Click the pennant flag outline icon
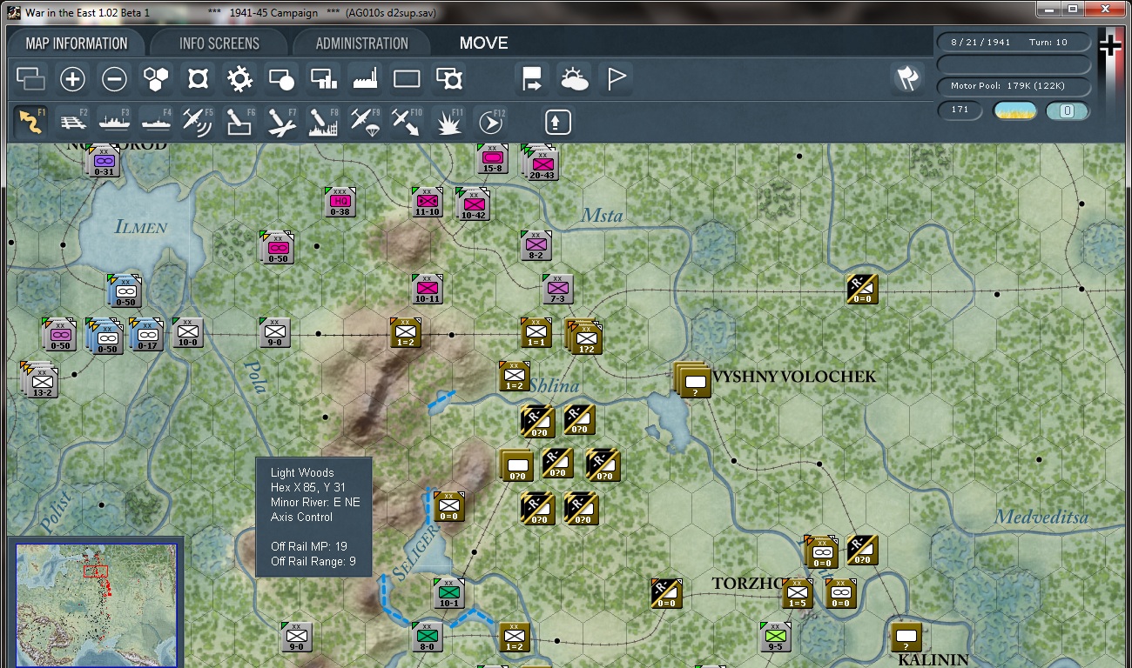1132x668 pixels. point(616,79)
